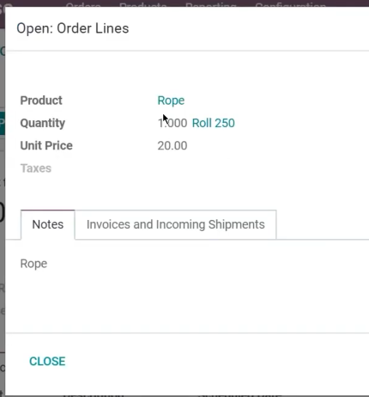The image size is (369, 397).
Task: Open Invoices and Incoming Shipments tab
Action: [176, 224]
